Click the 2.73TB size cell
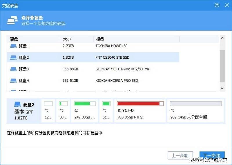The height and width of the screenshot is (165, 232). pos(68,46)
